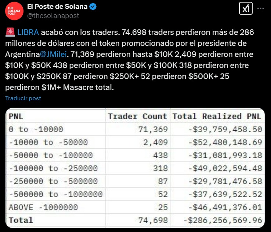The height and width of the screenshot is (232, 271).
Task: Click the Total row label
Action: 21,220
